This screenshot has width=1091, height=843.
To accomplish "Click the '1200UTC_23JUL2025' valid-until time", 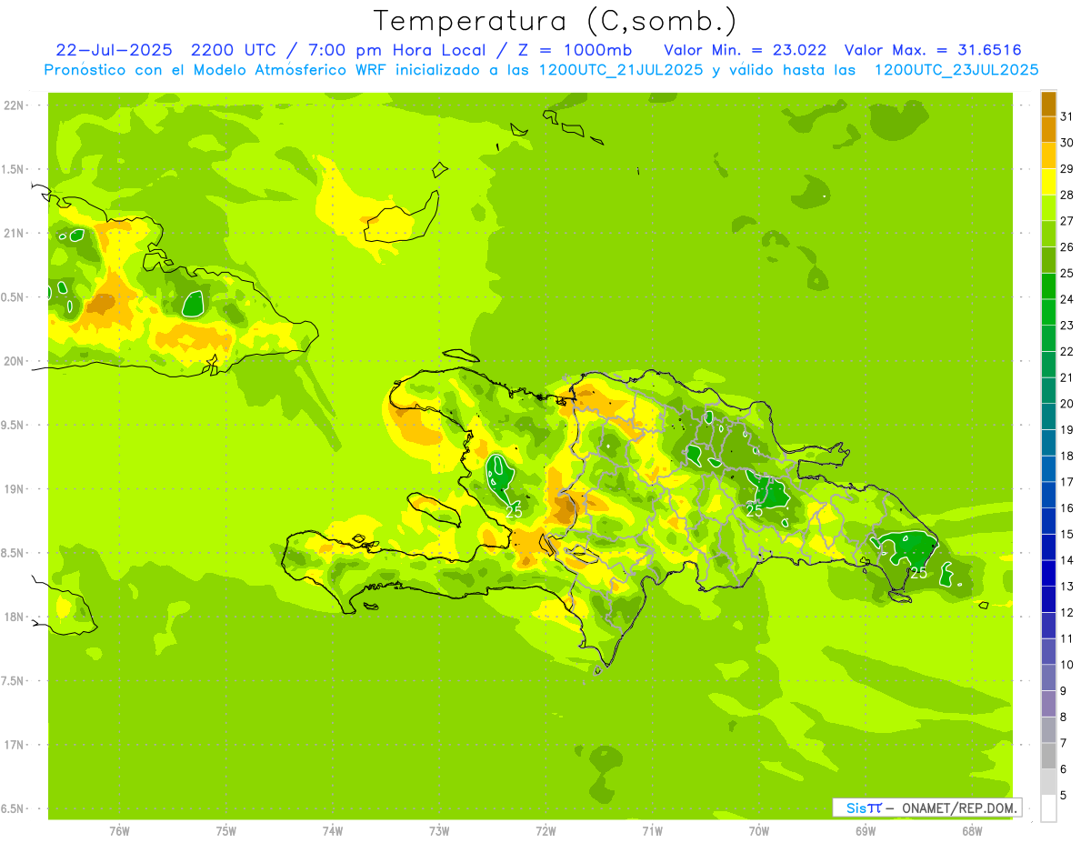I will (956, 70).
